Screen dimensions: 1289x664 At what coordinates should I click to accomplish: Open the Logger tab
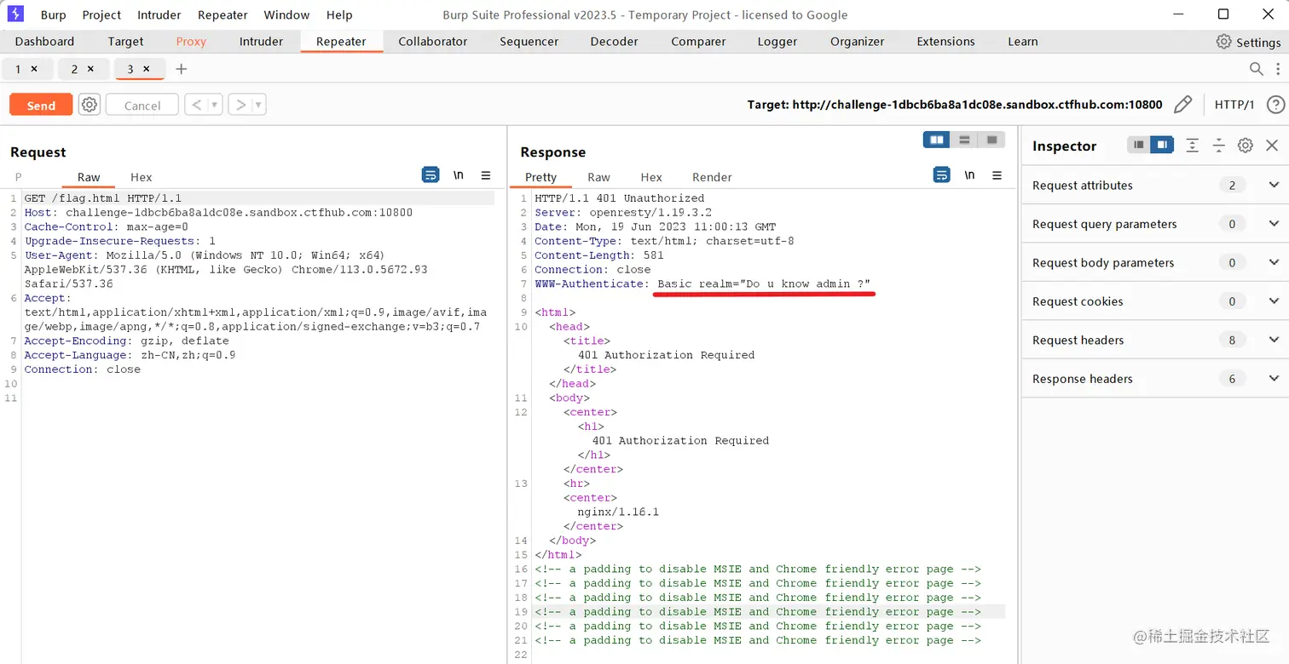777,42
